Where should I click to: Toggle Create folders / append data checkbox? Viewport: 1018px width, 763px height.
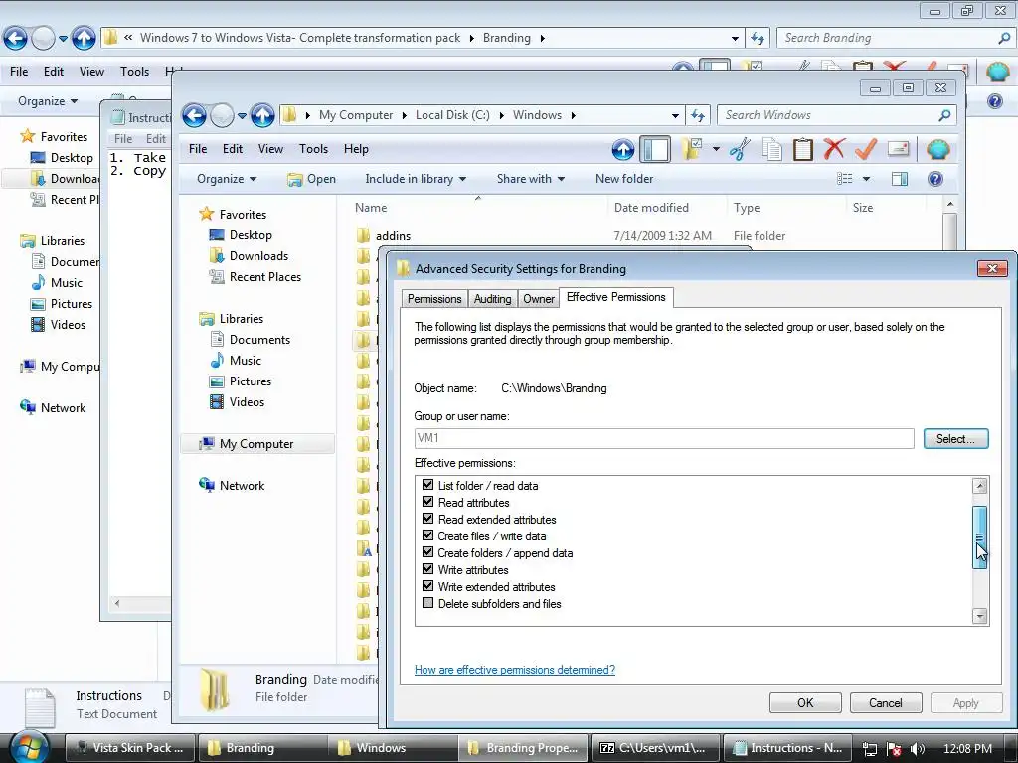427,552
